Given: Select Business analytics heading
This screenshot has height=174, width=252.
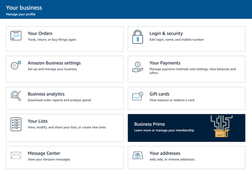Looking at the screenshot, I should pos(46,94).
